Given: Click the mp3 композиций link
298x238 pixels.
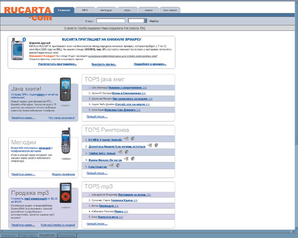Looking at the screenshot, I should pos(36,198).
